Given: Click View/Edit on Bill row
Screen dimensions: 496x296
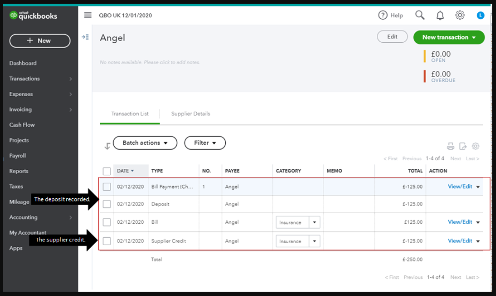Looking at the screenshot, I should [x=460, y=222].
